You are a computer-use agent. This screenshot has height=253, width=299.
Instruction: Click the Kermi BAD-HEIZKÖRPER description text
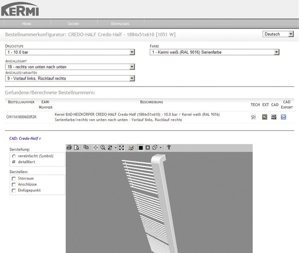[x=137, y=117]
